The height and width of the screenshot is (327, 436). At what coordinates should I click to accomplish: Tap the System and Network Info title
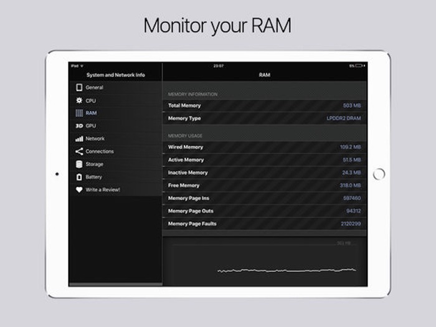(116, 75)
